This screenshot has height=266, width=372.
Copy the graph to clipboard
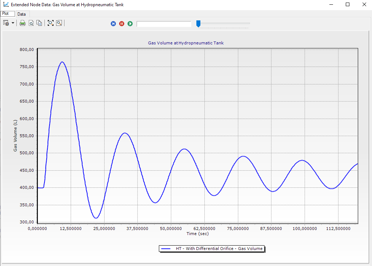pos(39,23)
